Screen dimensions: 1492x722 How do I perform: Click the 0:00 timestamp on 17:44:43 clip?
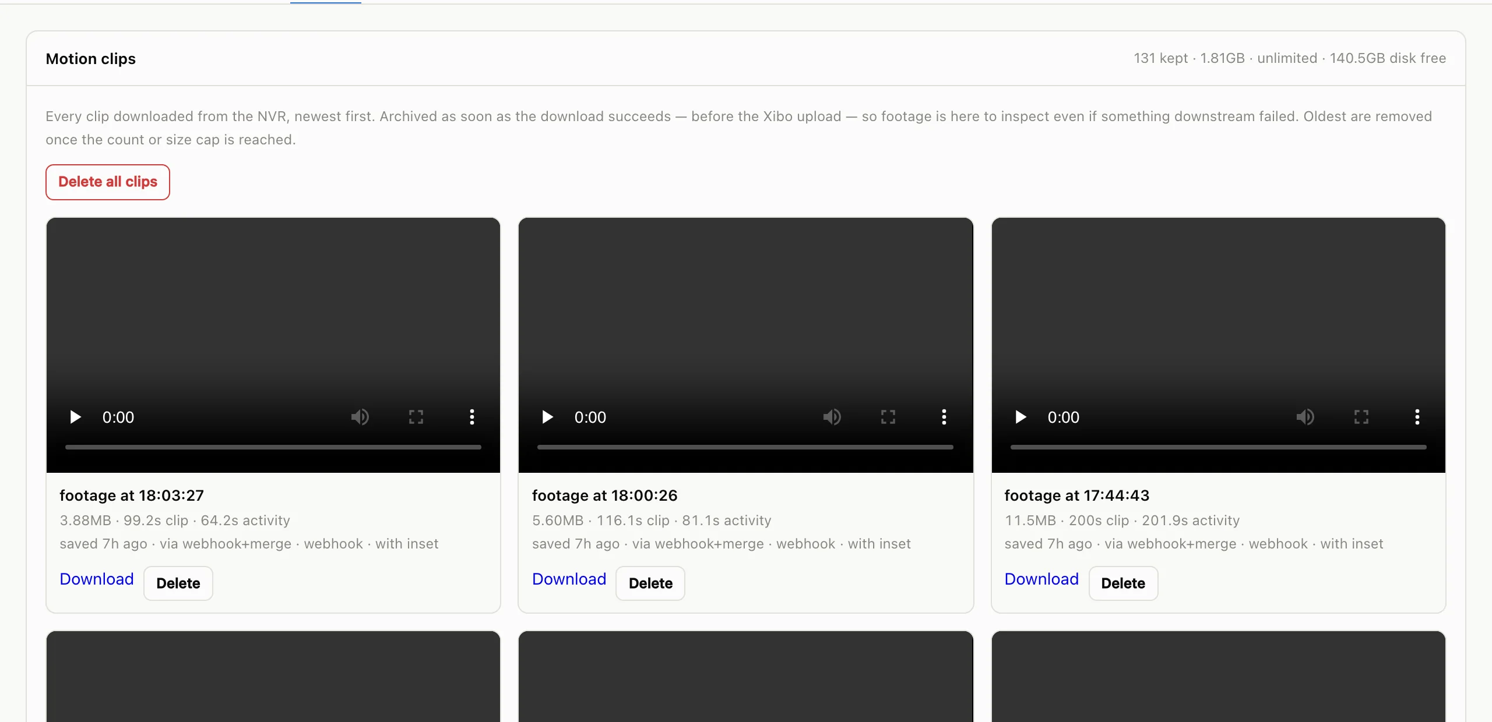(x=1064, y=417)
